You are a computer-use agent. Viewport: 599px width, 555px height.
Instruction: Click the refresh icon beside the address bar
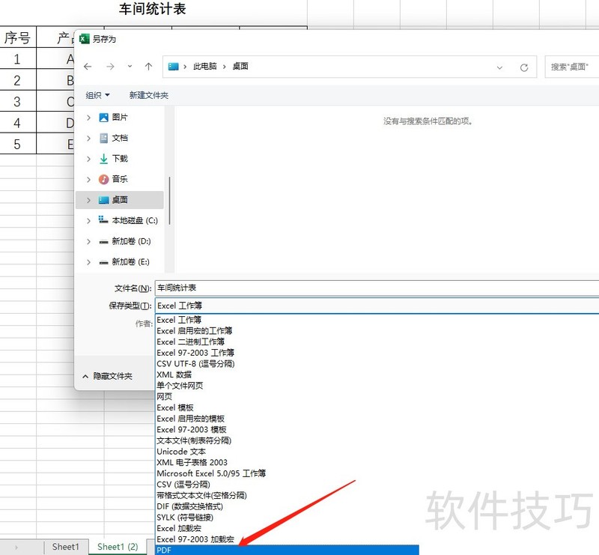click(524, 66)
